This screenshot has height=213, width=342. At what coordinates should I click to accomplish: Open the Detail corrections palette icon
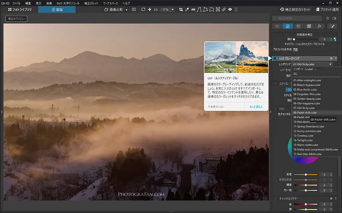click(x=298, y=26)
